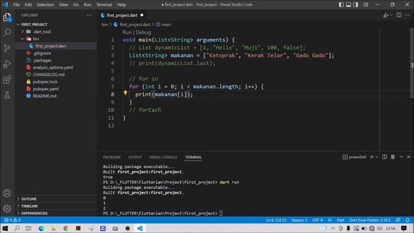Open the run options dropdown arrow
The image size is (414, 233).
click(391, 16)
